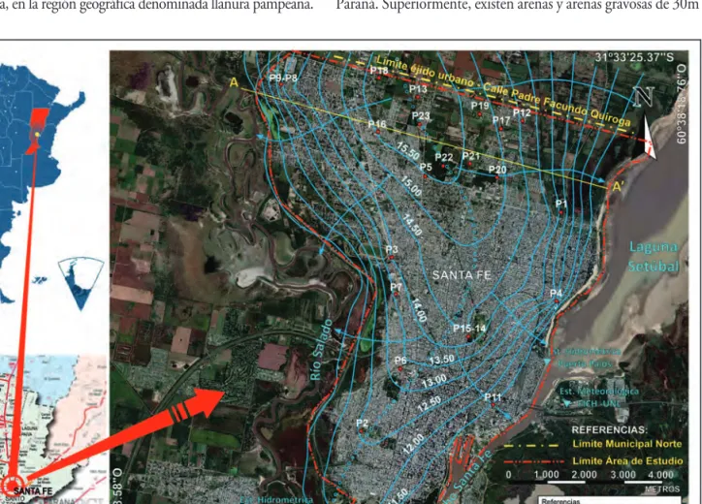This screenshot has width=702, height=504.
Task: Click the 15.50 contour value
Action: click(x=408, y=150)
